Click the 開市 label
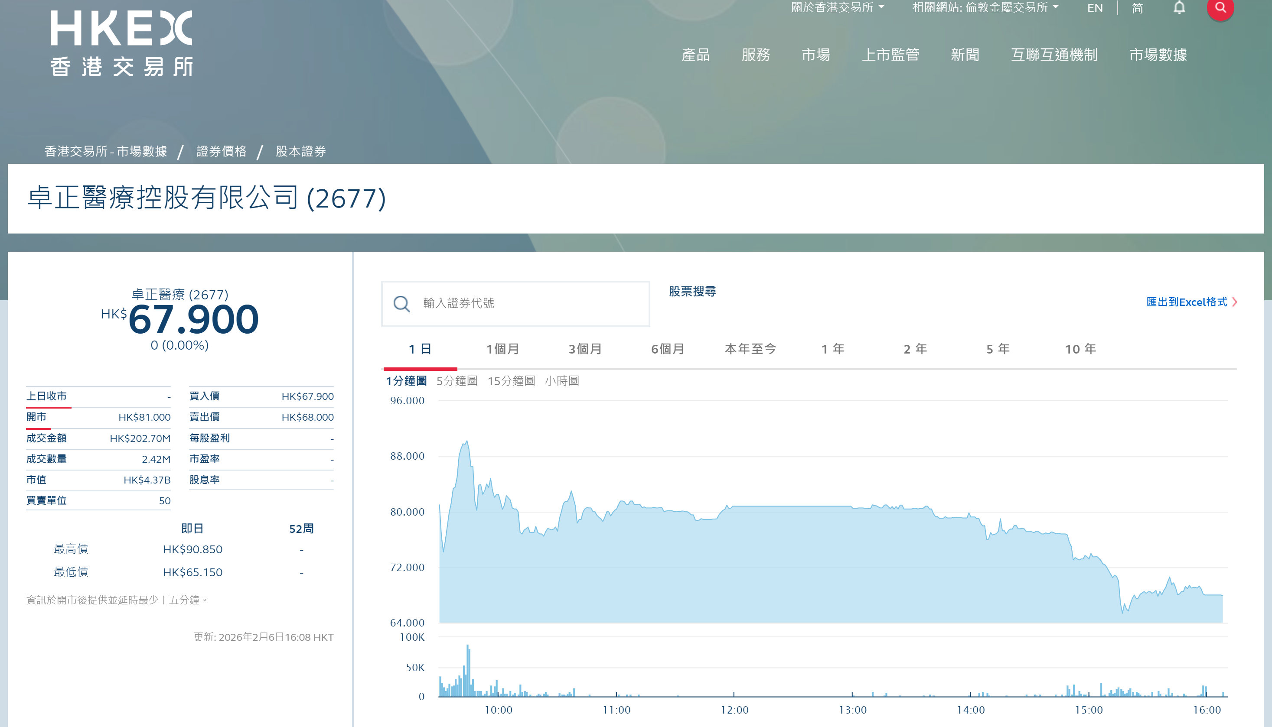 [x=36, y=417]
